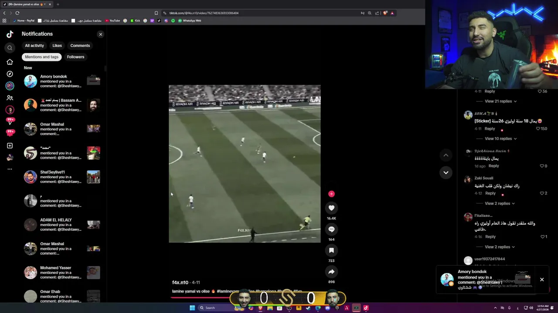Expand View 2 replies under l'italiano
This screenshot has height=313, width=558.
(x=500, y=247)
